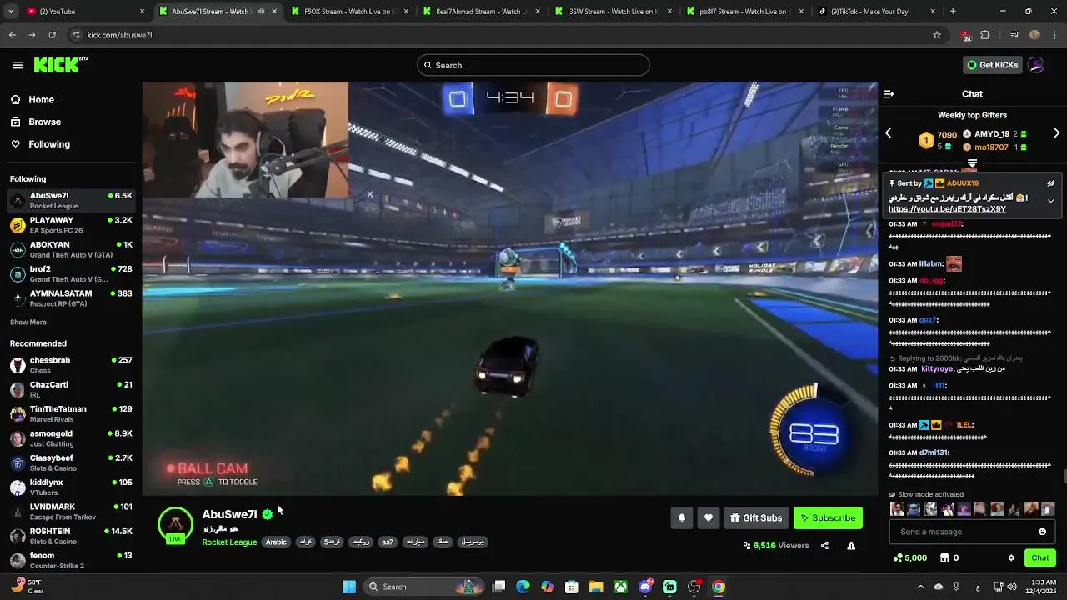
Task: Open the Kick hamburger menu
Action: tap(18, 65)
